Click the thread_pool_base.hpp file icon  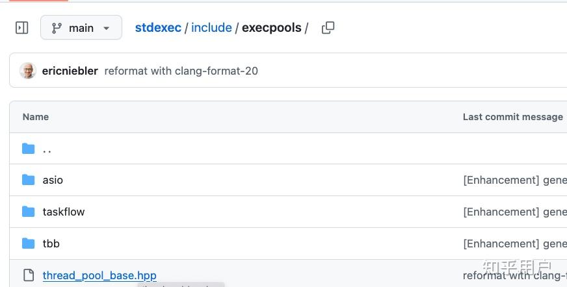[28, 275]
